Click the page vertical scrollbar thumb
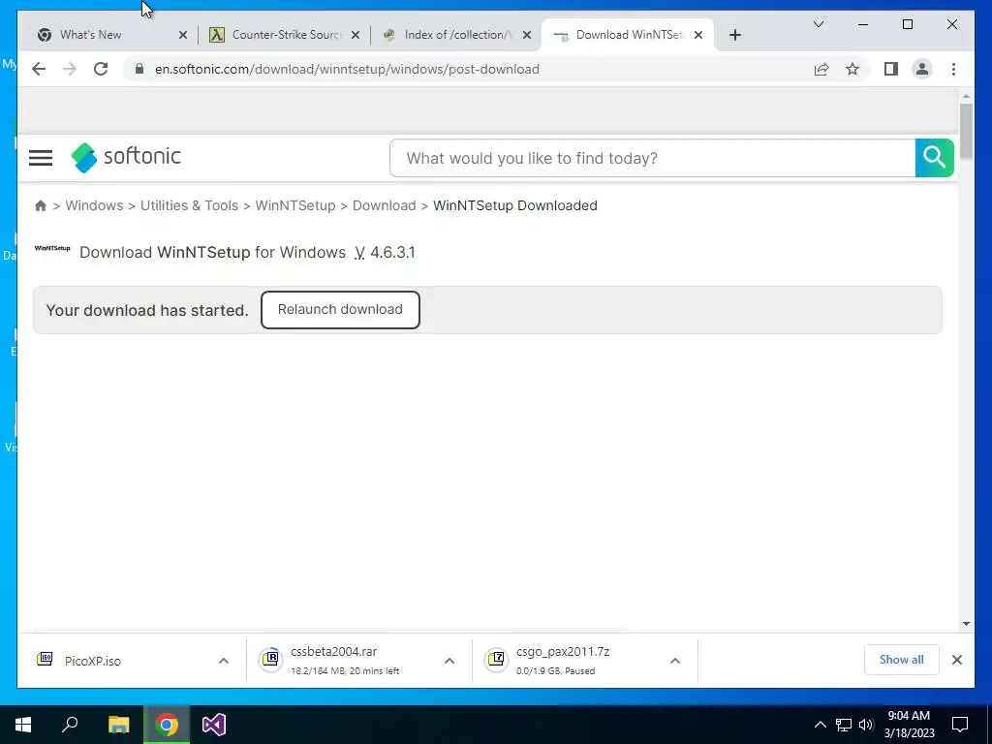992x744 pixels. [966, 131]
